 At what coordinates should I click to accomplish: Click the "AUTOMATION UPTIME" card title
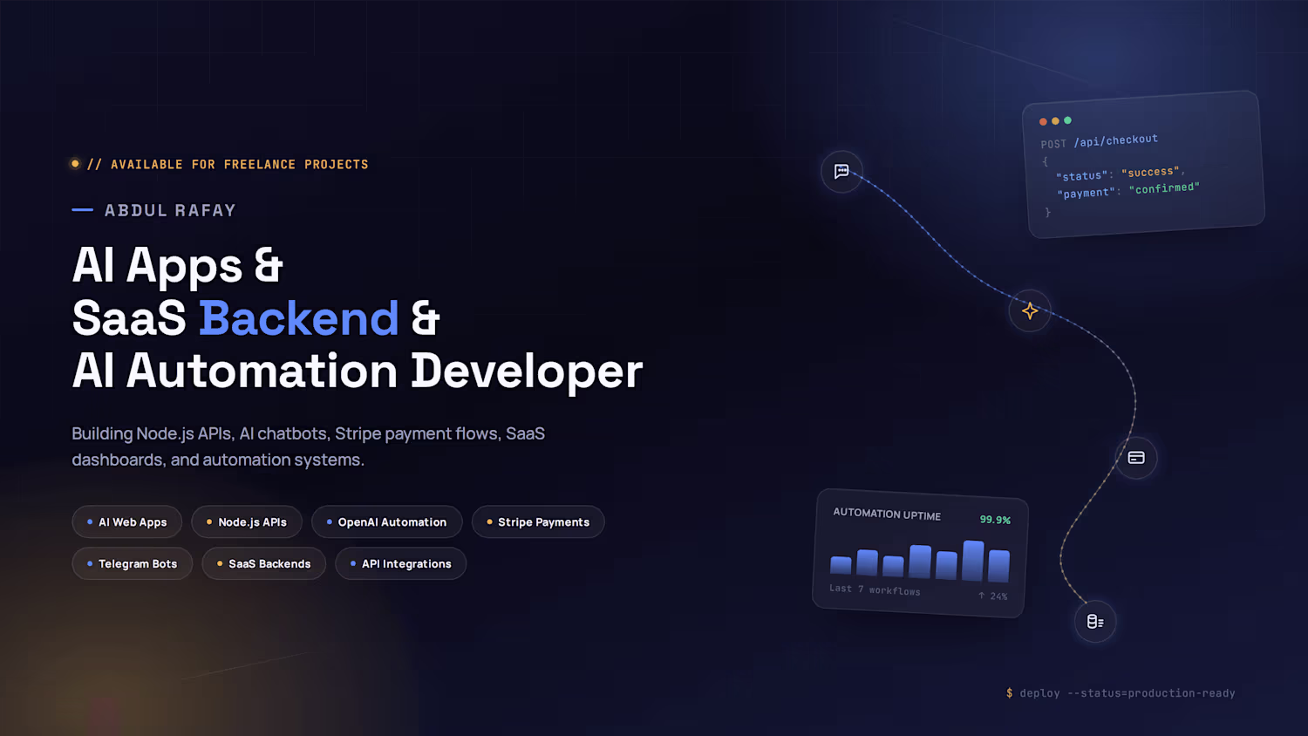(x=887, y=514)
